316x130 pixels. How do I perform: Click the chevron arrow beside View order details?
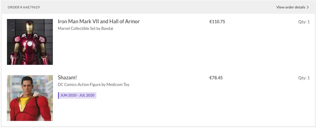click(x=308, y=7)
